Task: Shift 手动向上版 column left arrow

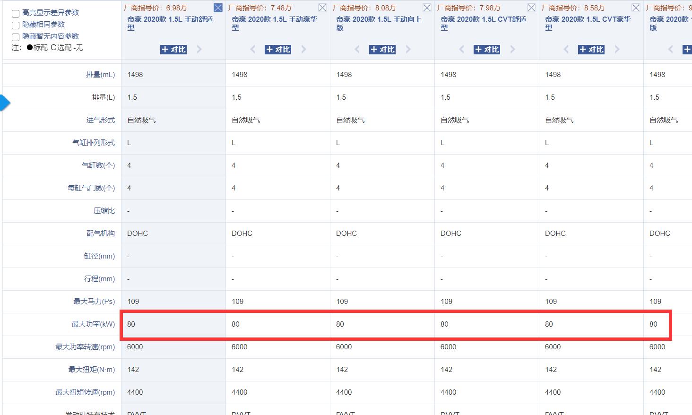Action: [x=357, y=49]
